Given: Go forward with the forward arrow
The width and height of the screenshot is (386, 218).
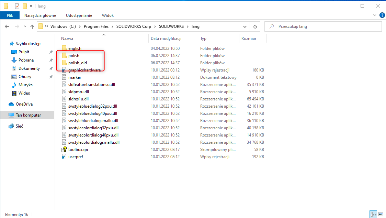Looking at the screenshot, I should click(x=17, y=26).
